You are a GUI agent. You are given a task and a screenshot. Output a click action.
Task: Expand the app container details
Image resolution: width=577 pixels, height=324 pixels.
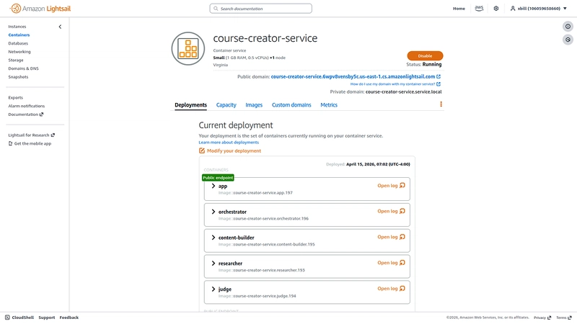click(213, 186)
